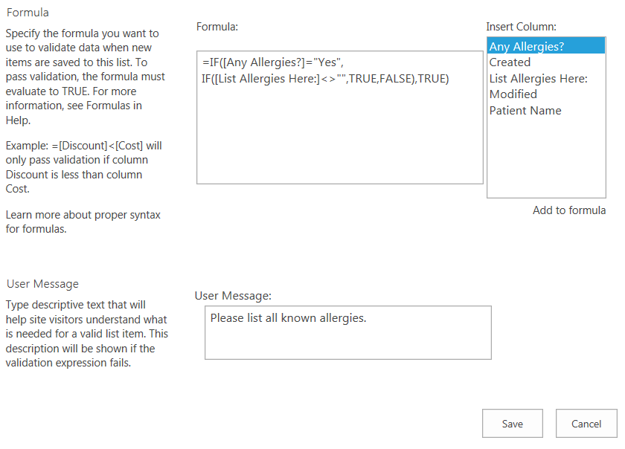Click inside the User Message text box
Viewport: 625px width, 449px height.
coord(348,333)
